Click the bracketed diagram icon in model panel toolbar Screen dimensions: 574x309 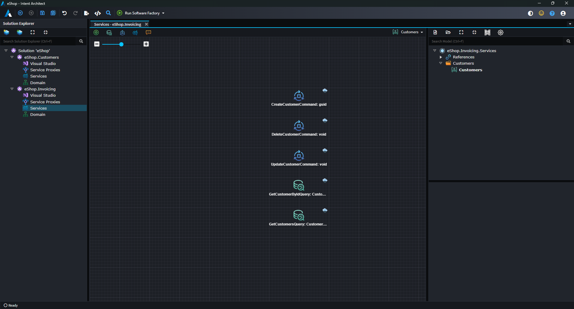click(x=488, y=32)
